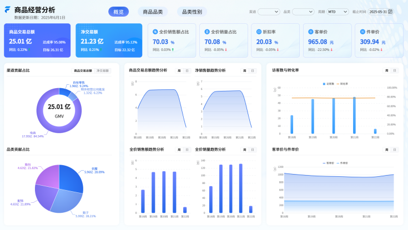
Task: Click the 折扣率 card icon
Action: [x=259, y=32]
